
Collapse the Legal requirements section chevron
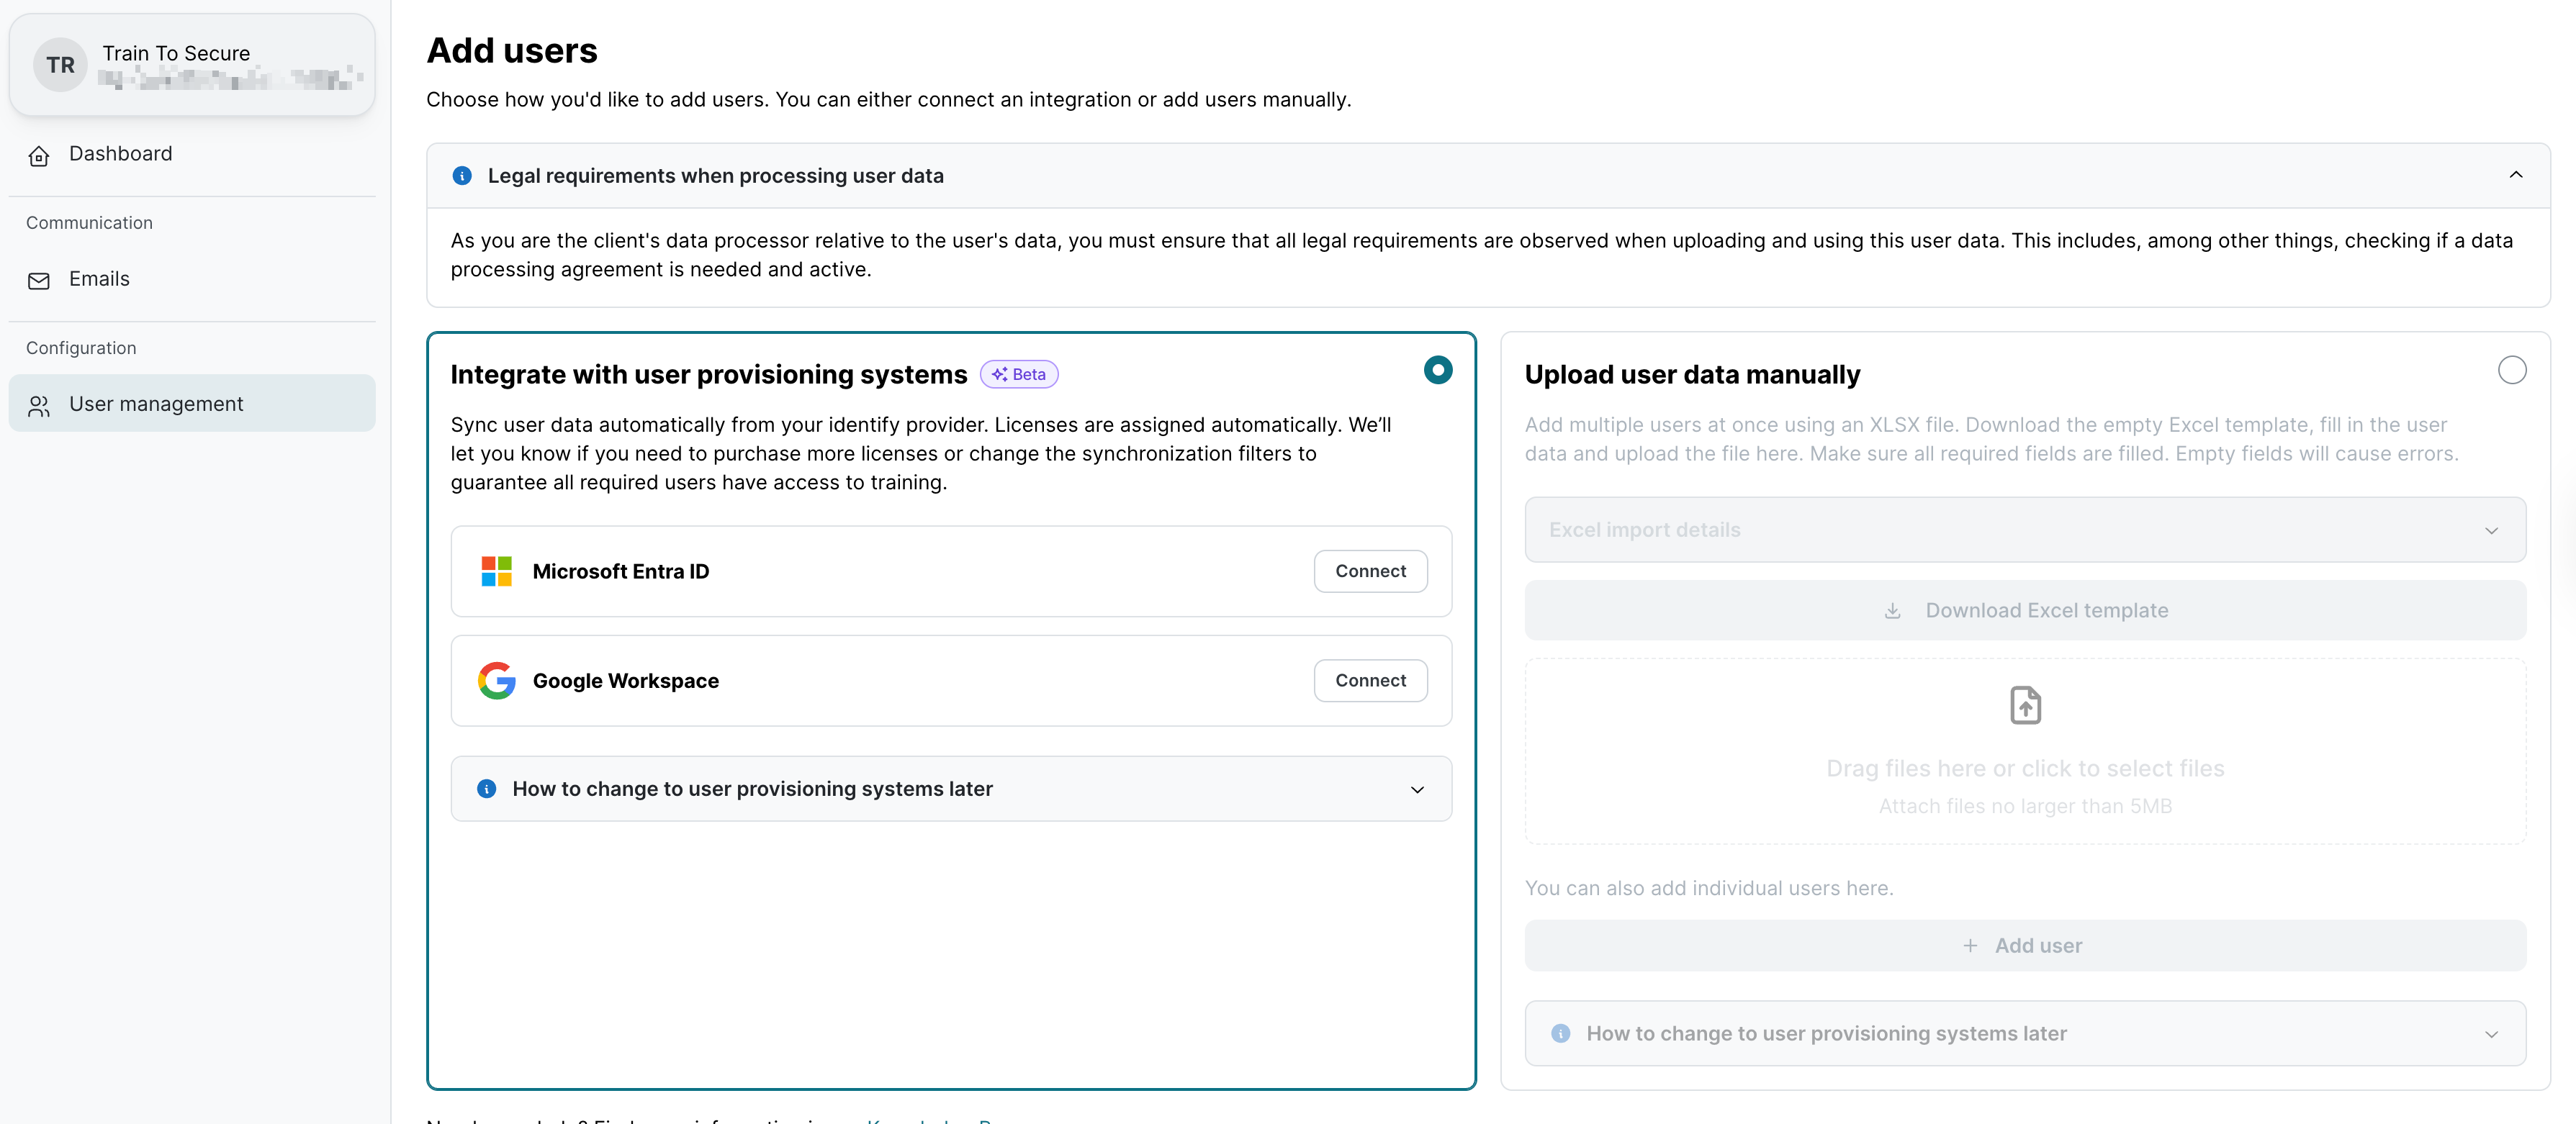2515,176
